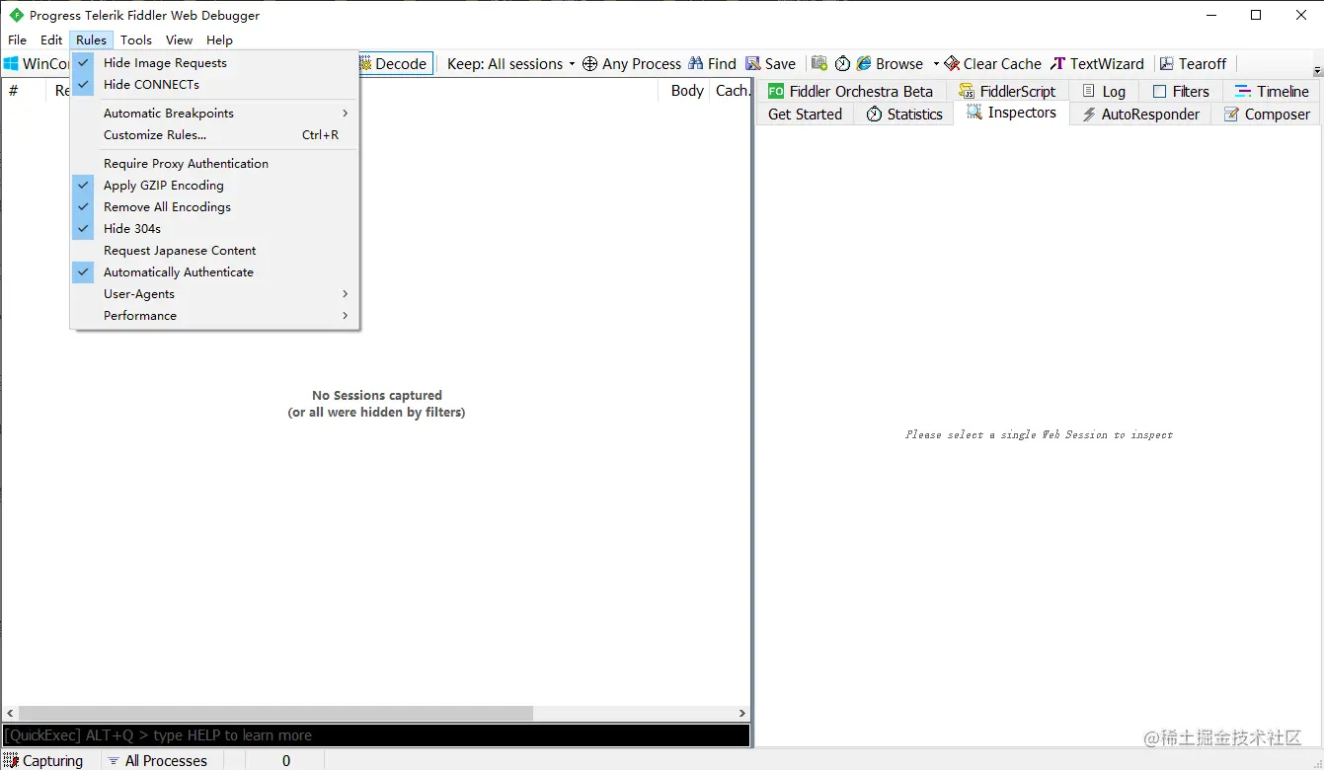Toggle Apply GZIP Encoding rule
1324x770 pixels.
214,186
